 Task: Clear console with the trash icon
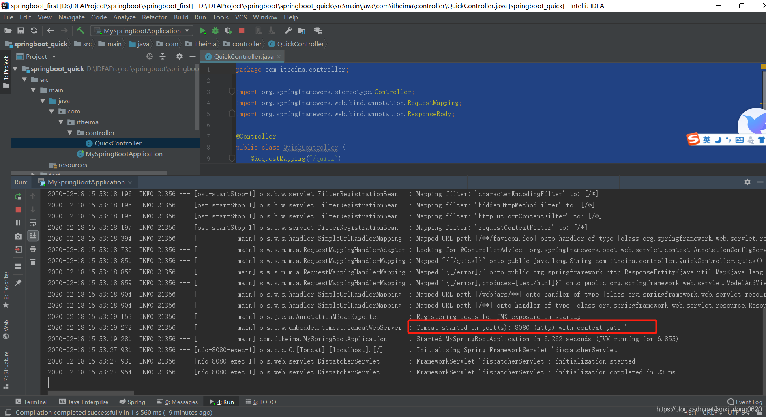(33, 262)
